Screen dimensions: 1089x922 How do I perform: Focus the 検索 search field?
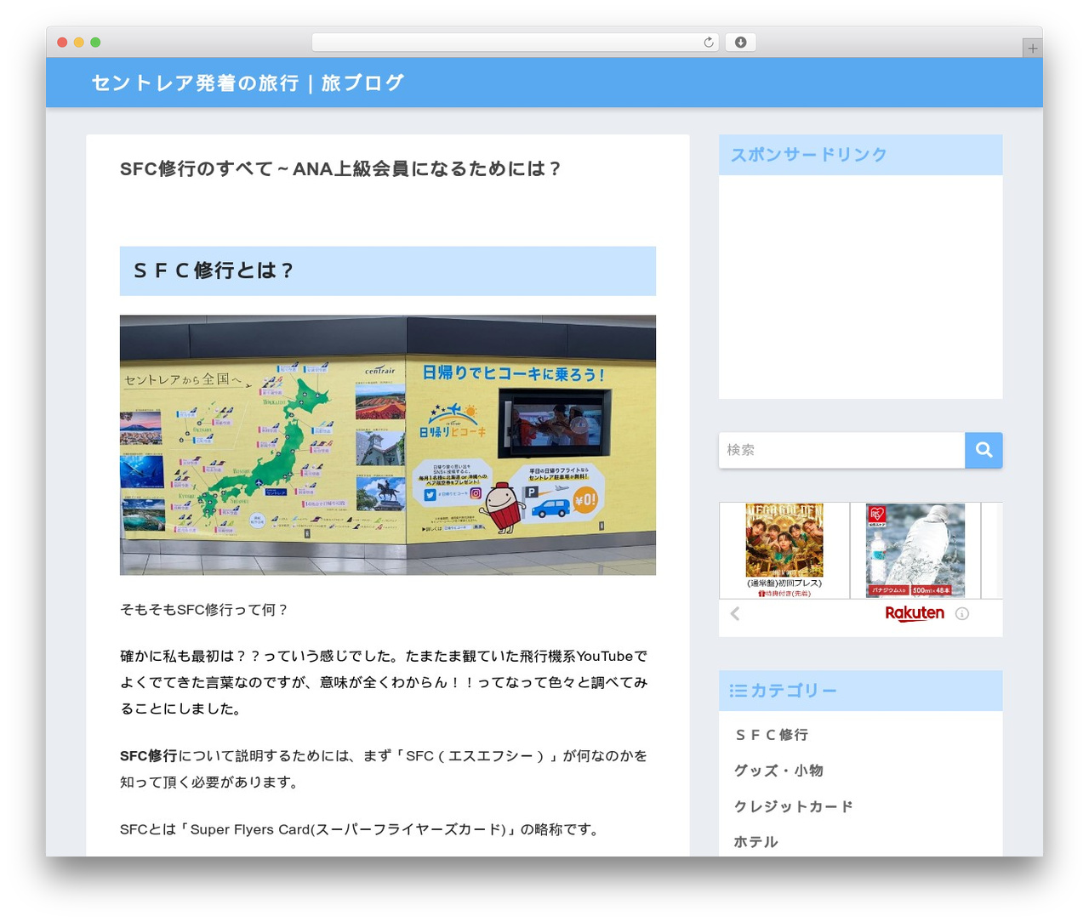(841, 450)
